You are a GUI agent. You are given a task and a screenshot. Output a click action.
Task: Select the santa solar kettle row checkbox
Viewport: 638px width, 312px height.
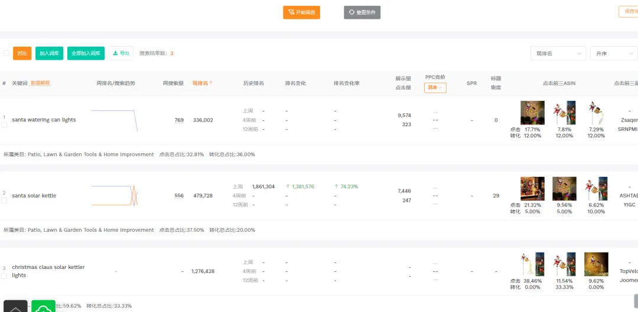tap(4, 201)
